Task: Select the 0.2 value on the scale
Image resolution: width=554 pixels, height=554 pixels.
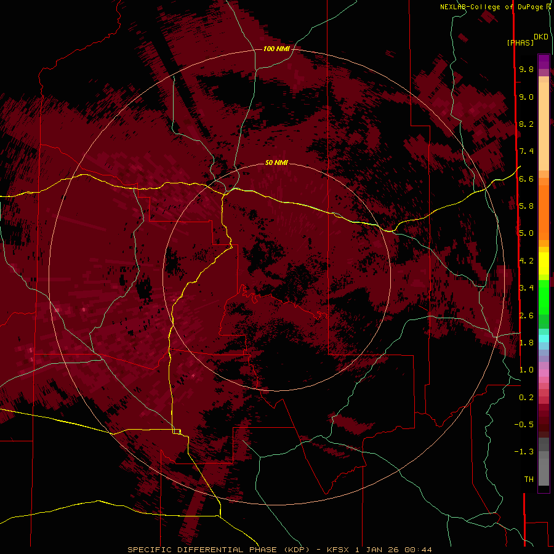Action: (x=526, y=398)
